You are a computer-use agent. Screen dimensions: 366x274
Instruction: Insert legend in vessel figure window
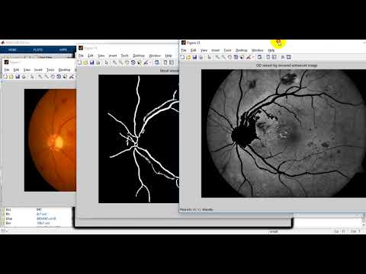click(x=172, y=62)
